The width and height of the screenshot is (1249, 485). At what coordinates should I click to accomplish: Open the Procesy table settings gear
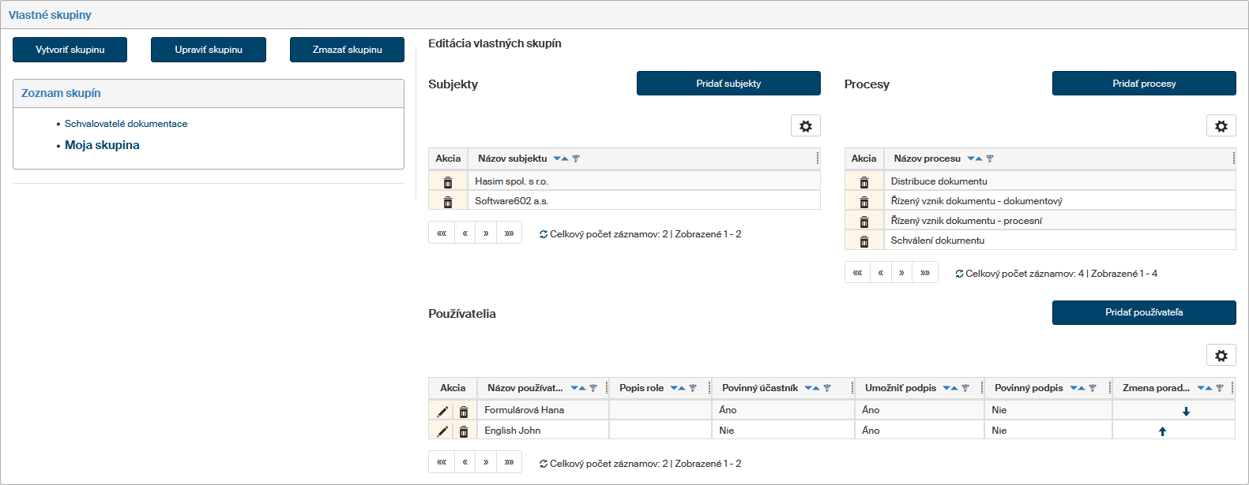click(x=1221, y=126)
